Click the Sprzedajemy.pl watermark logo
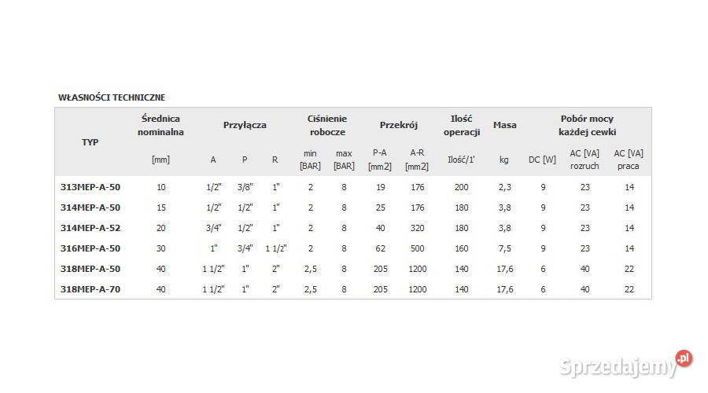 [x=626, y=364]
